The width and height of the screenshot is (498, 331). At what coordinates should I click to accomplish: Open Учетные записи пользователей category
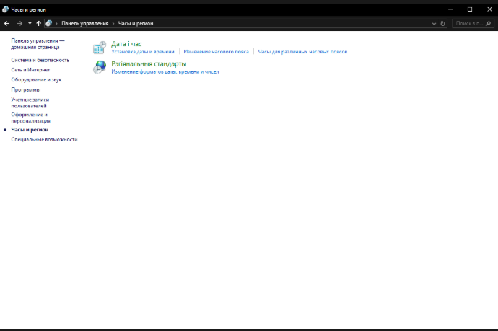[30, 103]
